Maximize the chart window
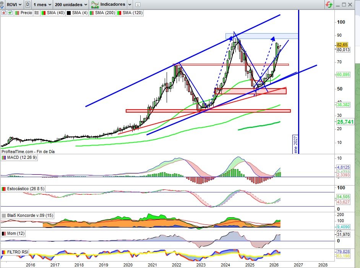The image size is (360, 268). pyautogui.click(x=344, y=5)
